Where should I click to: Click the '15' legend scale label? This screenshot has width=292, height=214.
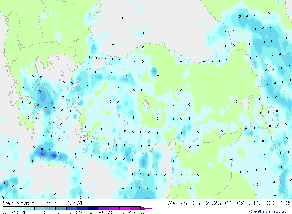[68, 212]
